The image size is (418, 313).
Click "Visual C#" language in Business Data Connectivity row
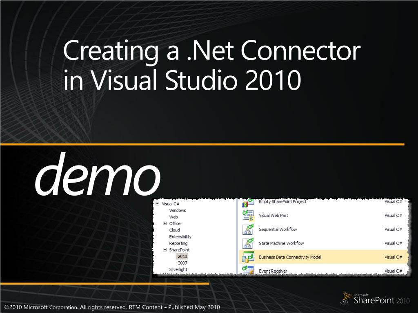[393, 257]
